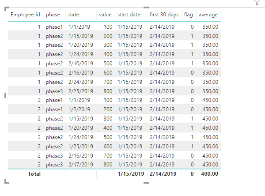Click phase2 in the 2/10/2019 row
The image size is (265, 196).
click(x=54, y=64)
